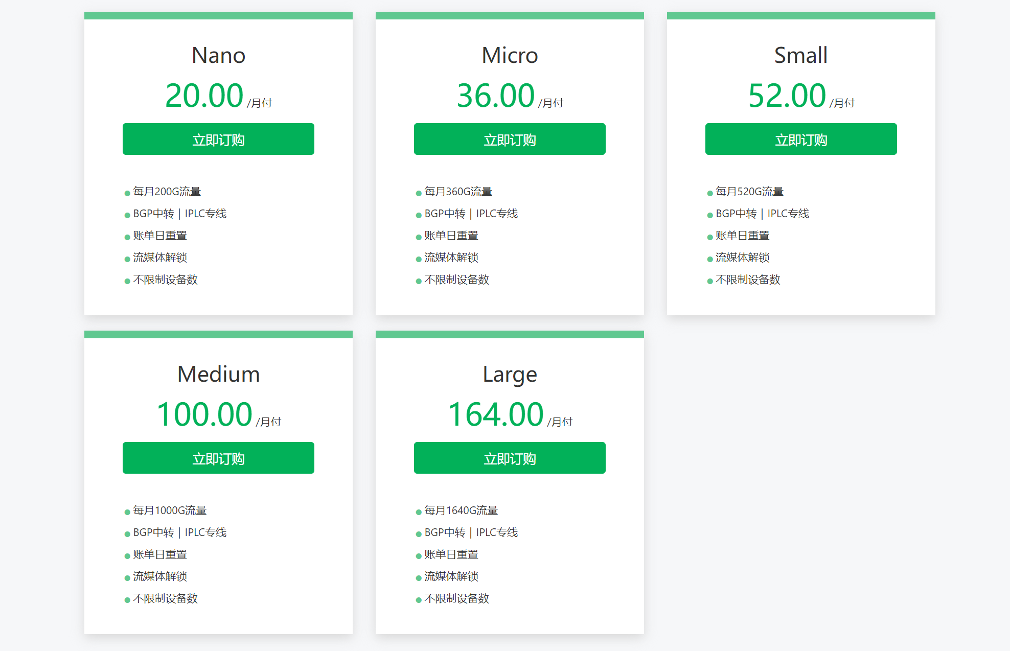Select the Micro plan title

tap(510, 55)
